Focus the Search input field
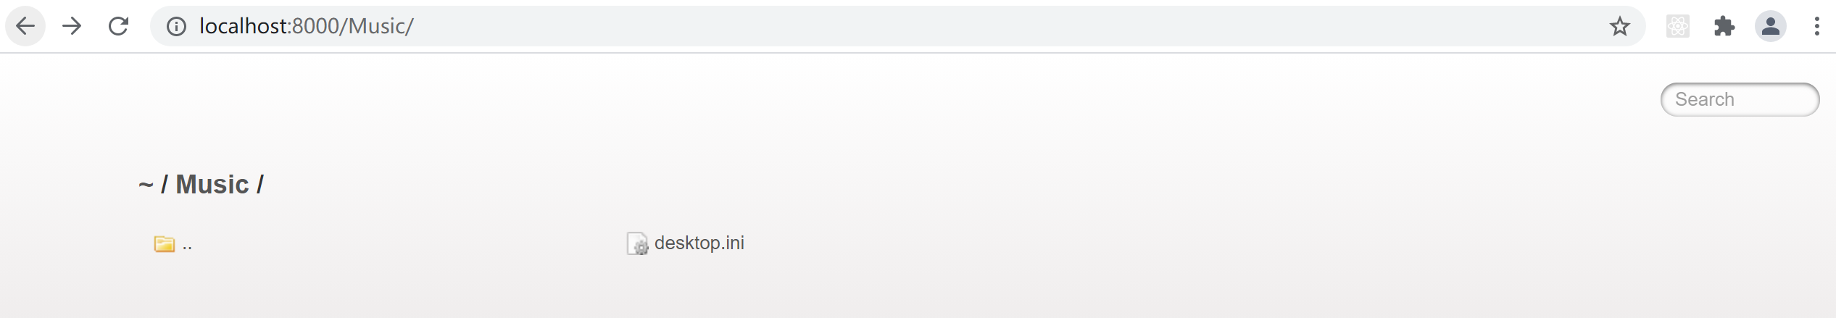Viewport: 1836px width, 318px height. (1740, 99)
